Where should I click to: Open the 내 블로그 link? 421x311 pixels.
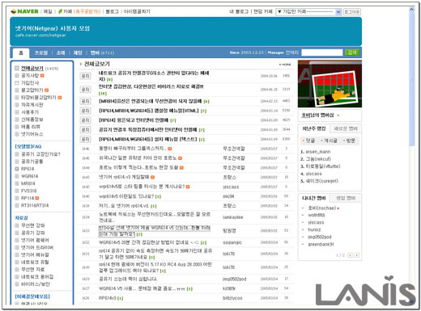tap(239, 11)
